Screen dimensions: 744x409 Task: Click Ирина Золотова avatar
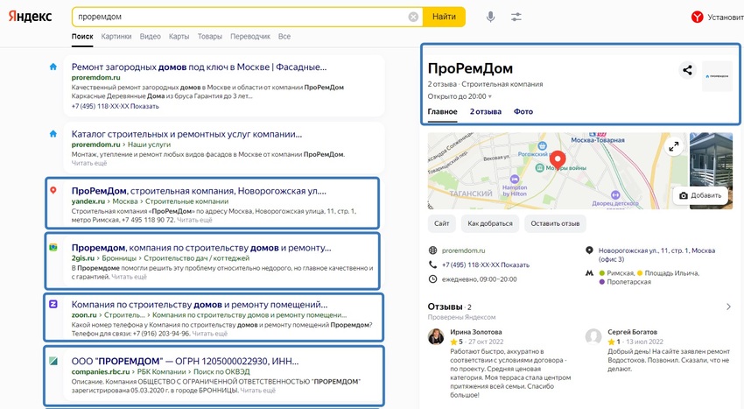coord(436,336)
